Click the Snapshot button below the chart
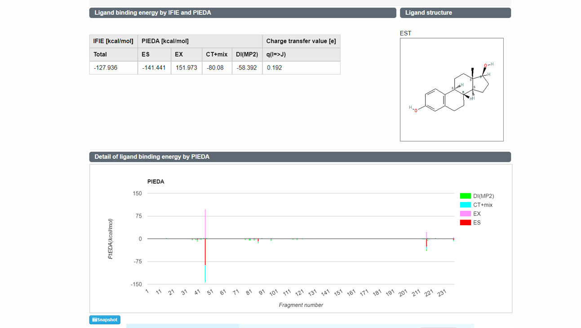The width and height of the screenshot is (581, 328). pyautogui.click(x=105, y=320)
